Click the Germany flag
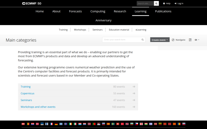Screen dimensions: 207x129 click(x=56, y=124)
